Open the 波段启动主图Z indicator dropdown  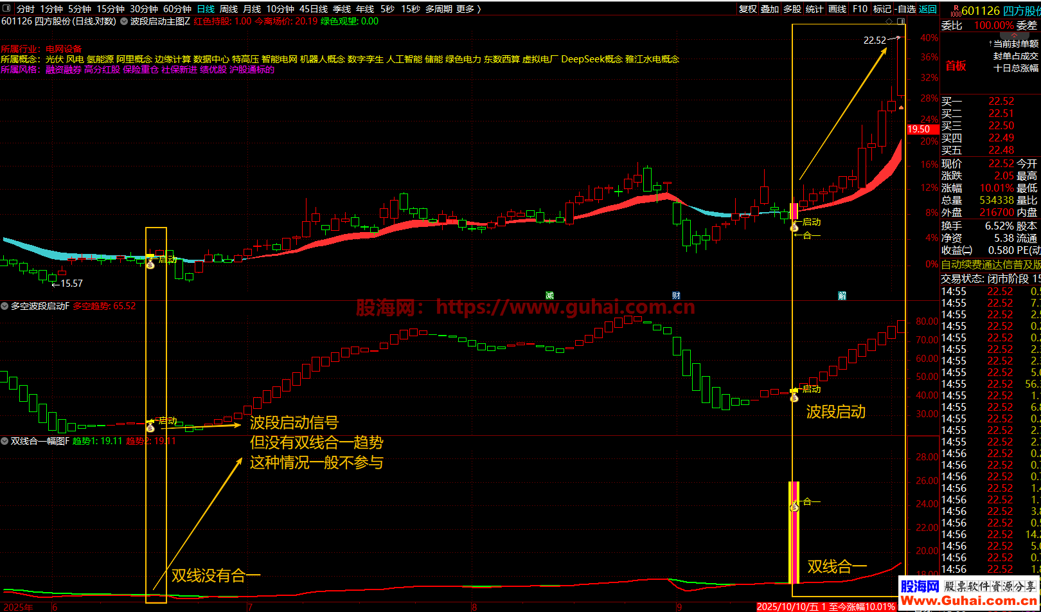[x=123, y=21]
